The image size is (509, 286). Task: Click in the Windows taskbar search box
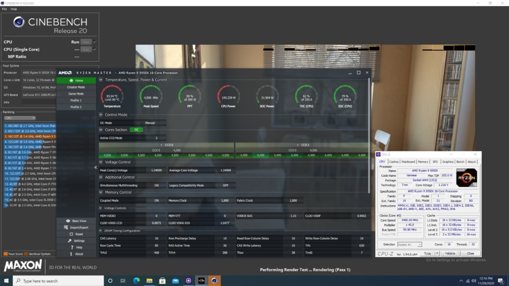[x=59, y=281]
